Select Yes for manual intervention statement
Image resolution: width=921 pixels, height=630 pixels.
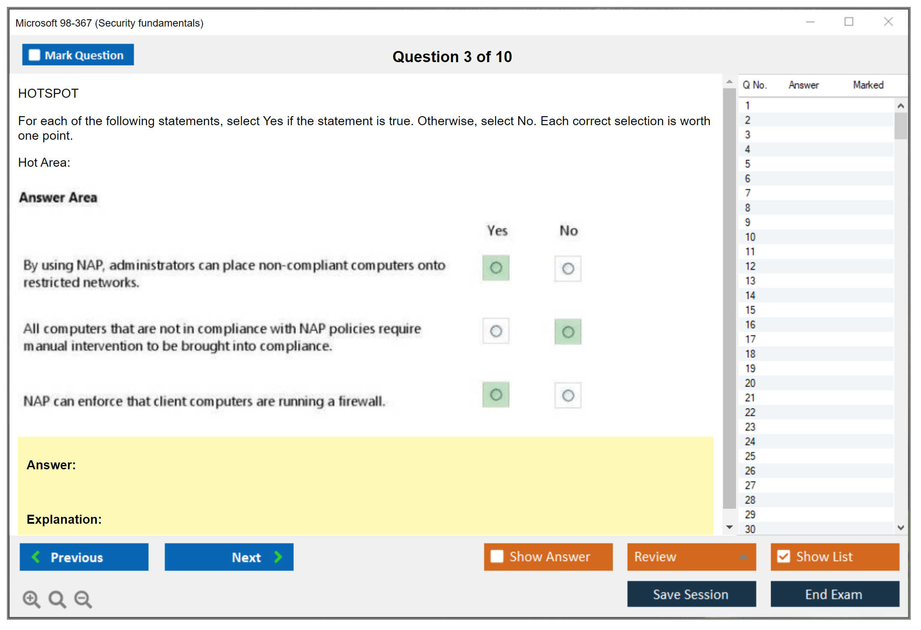click(x=496, y=331)
